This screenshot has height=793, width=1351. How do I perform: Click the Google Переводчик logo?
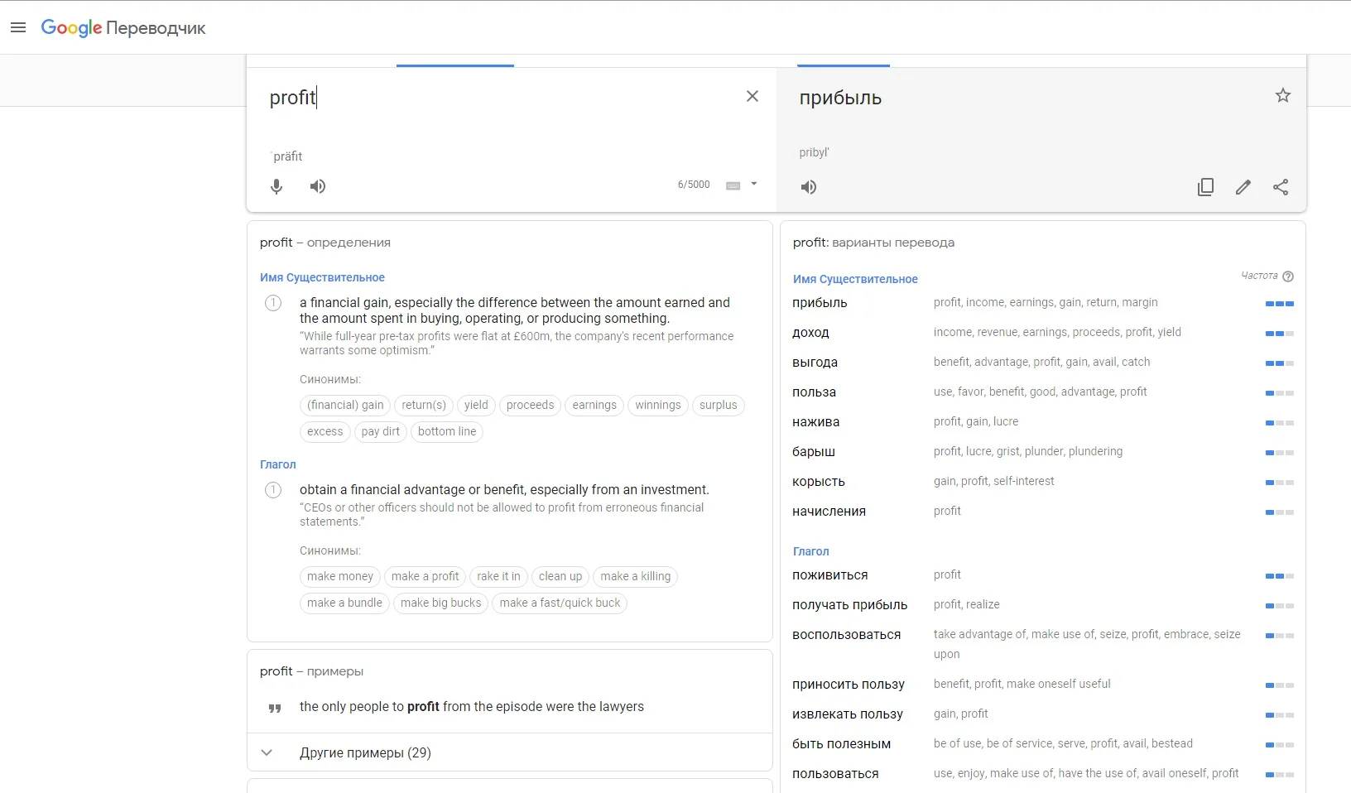click(x=123, y=27)
